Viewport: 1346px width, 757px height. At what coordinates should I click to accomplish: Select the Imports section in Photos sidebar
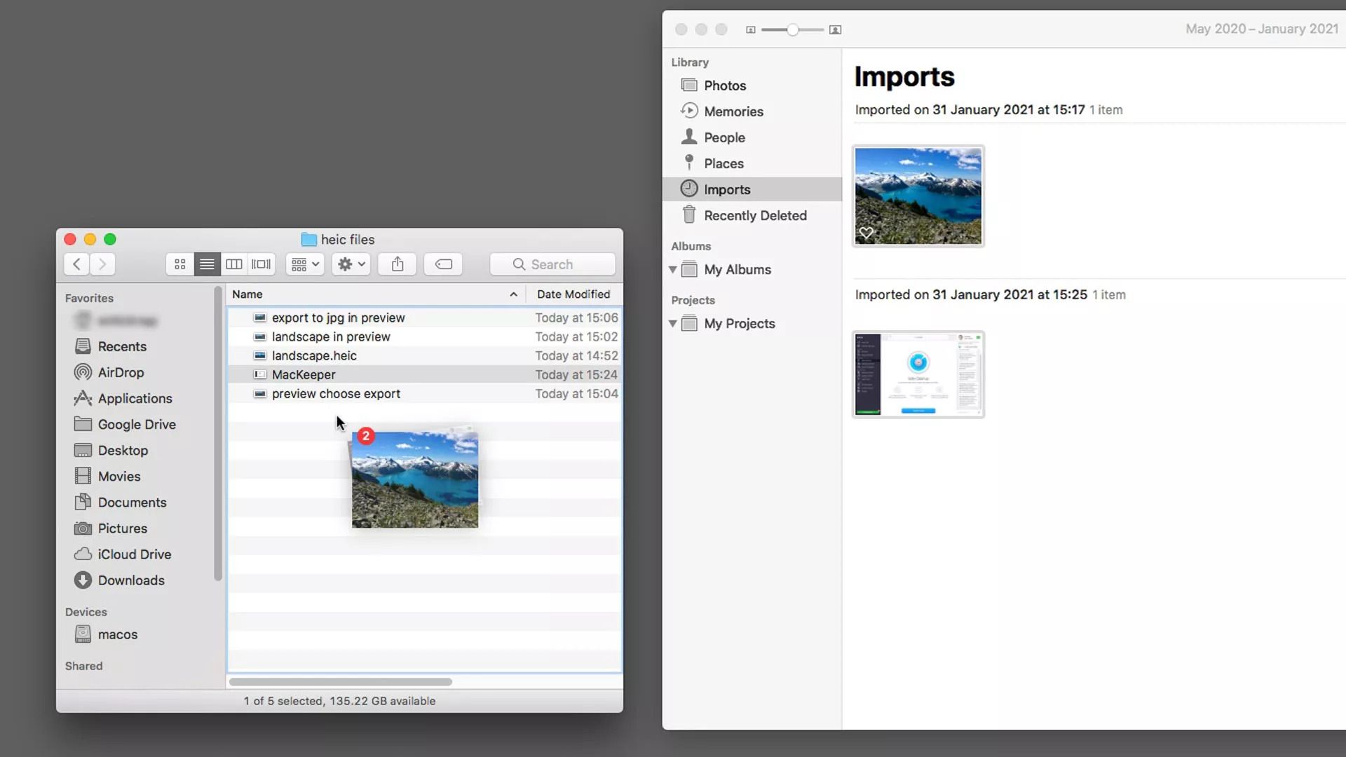pos(728,189)
